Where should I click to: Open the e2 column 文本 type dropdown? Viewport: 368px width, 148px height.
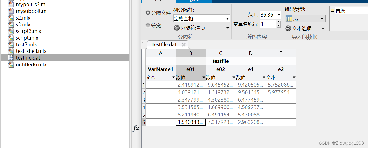point(294,77)
